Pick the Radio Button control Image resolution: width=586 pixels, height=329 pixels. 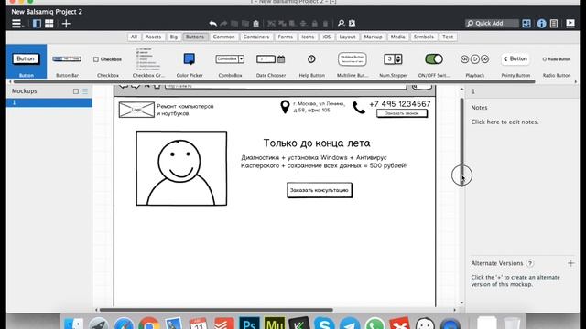point(557,61)
